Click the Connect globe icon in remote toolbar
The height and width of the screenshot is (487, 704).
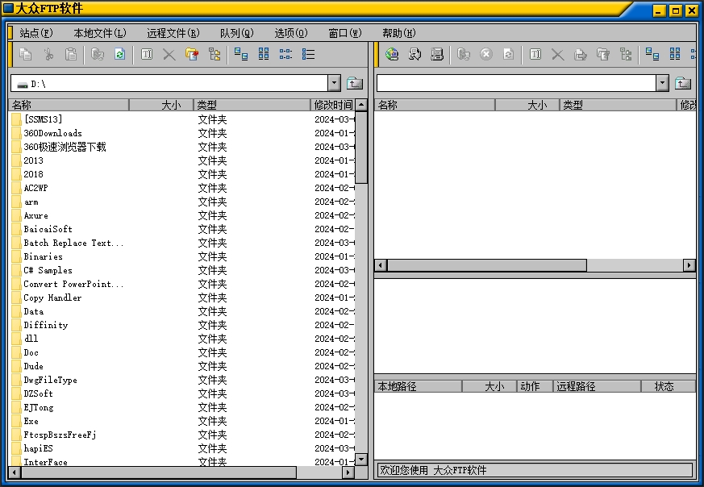(x=392, y=55)
